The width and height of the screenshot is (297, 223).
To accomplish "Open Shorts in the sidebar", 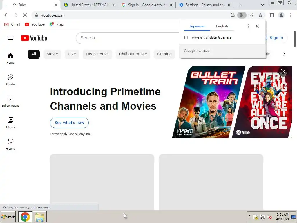I will pos(10,80).
